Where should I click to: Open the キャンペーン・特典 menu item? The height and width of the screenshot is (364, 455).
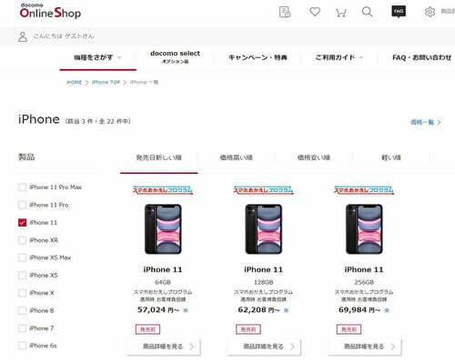point(258,57)
